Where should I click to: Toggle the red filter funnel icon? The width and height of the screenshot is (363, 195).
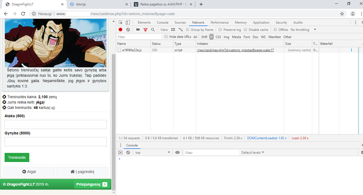click(145, 30)
